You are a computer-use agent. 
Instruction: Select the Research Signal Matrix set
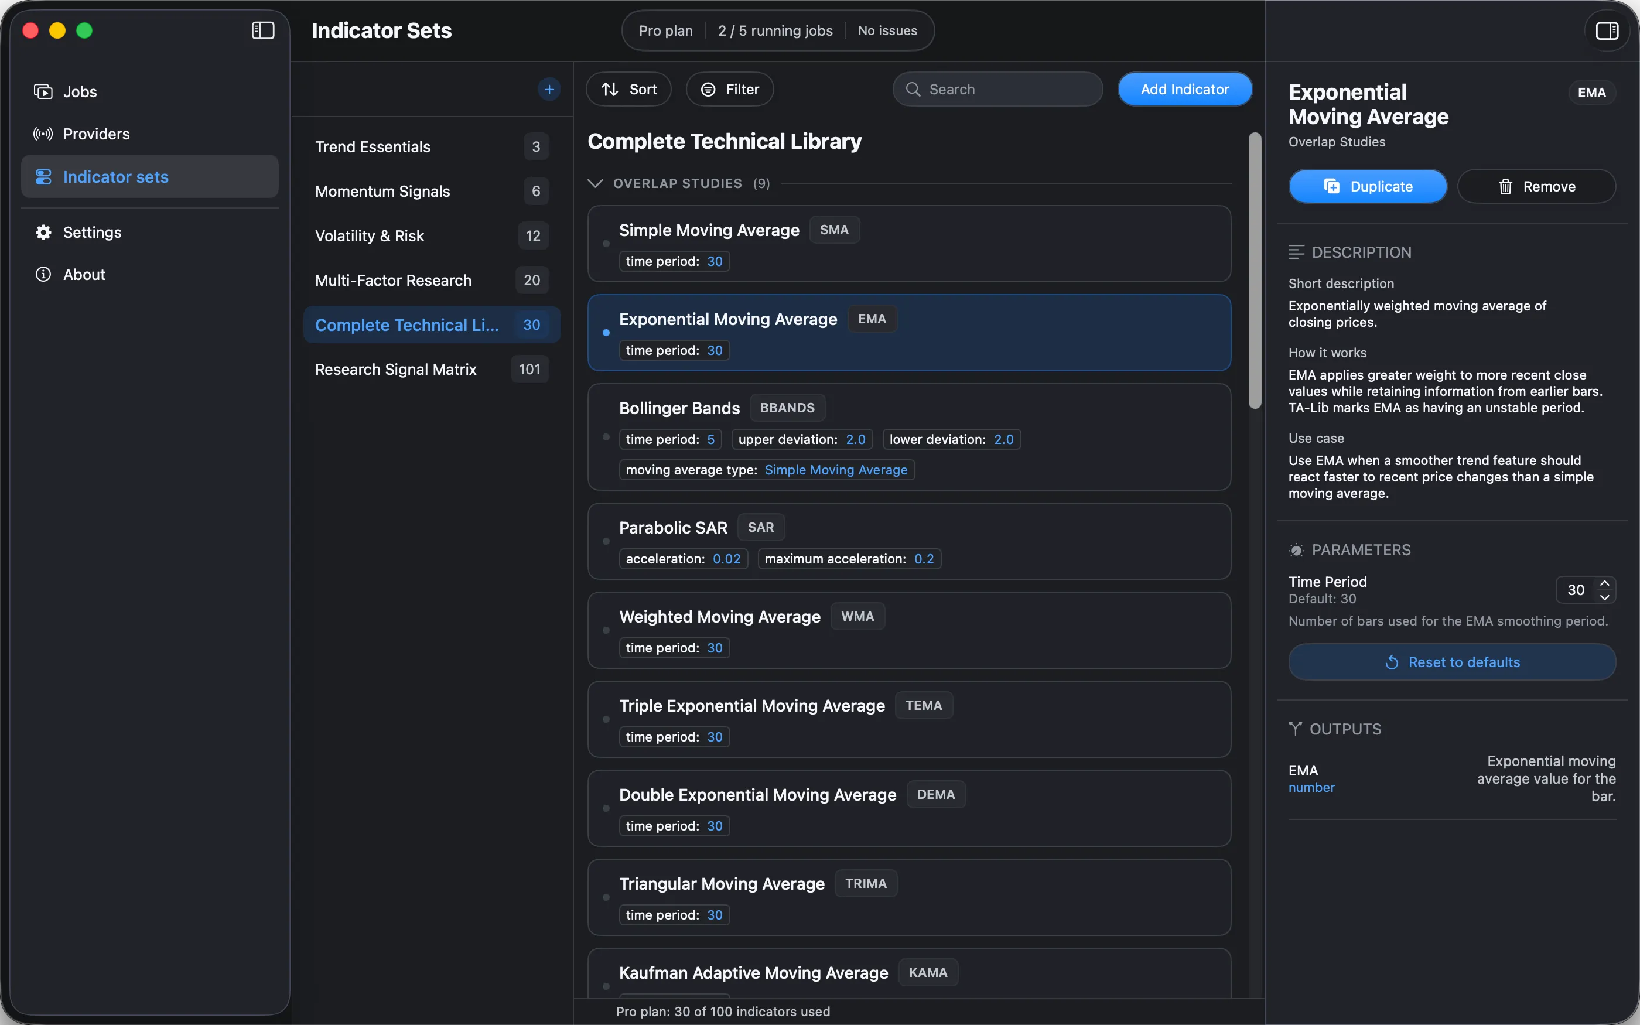tap(432, 370)
